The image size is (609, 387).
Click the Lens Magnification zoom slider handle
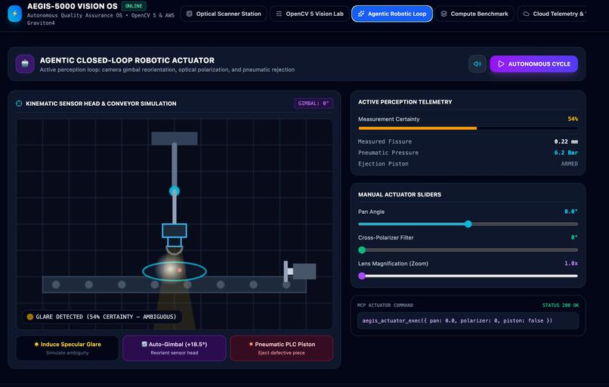[362, 276]
